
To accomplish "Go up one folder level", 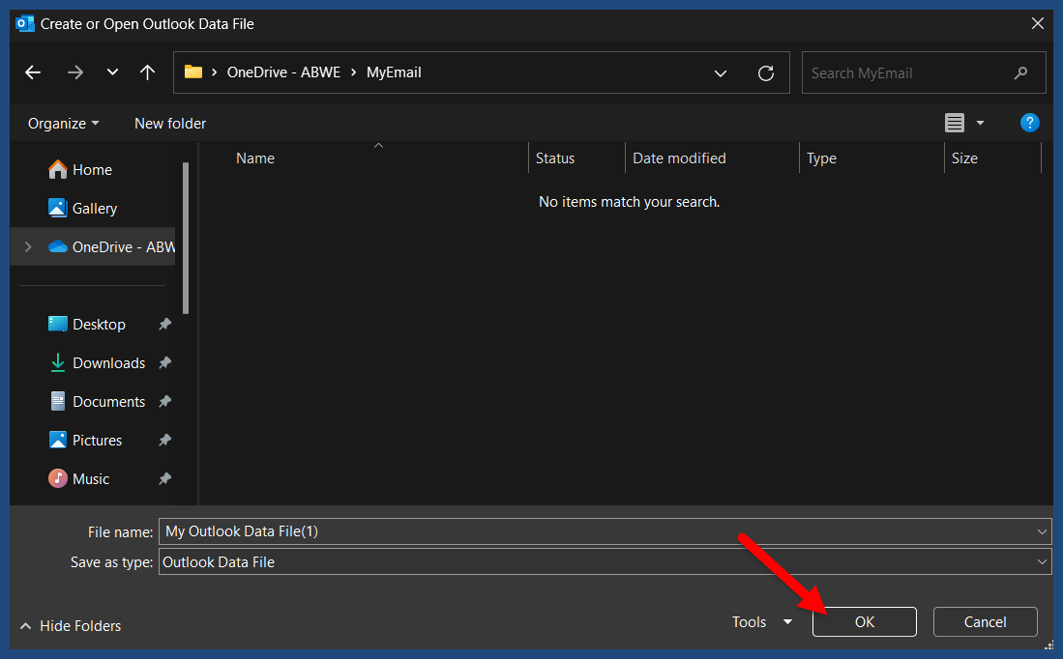I will (147, 72).
